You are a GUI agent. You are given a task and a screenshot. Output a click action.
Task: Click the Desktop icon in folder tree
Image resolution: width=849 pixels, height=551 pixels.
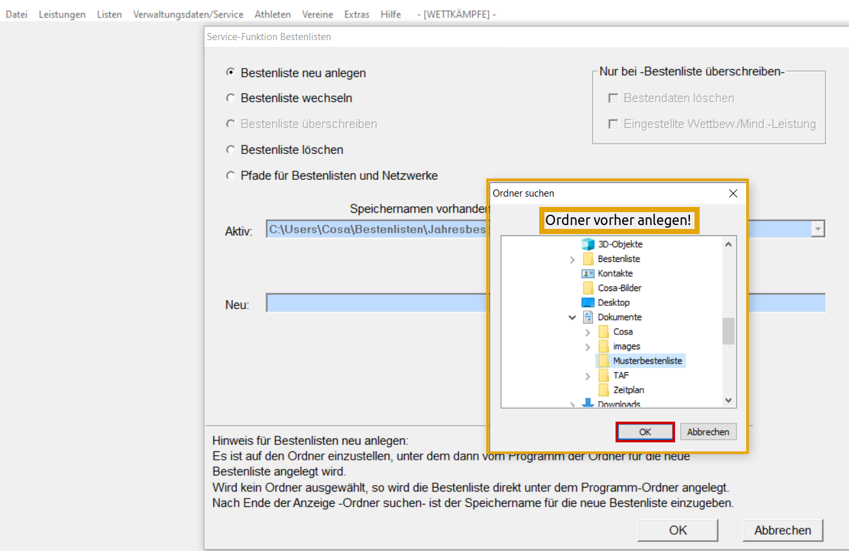pyautogui.click(x=588, y=303)
